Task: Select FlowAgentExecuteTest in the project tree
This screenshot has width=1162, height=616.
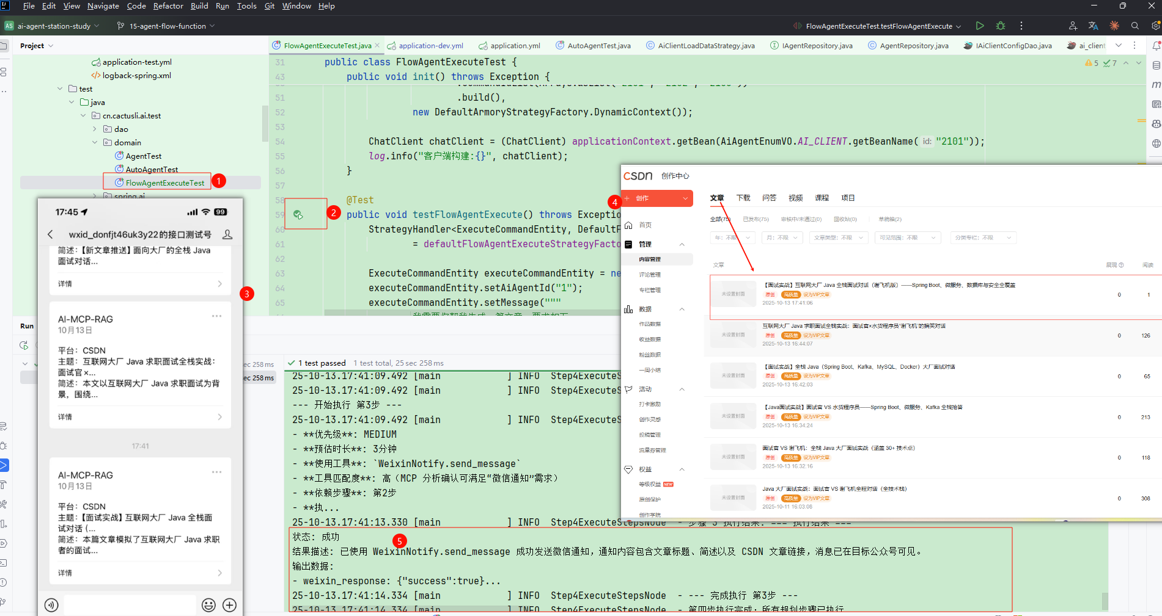Action: coord(164,183)
